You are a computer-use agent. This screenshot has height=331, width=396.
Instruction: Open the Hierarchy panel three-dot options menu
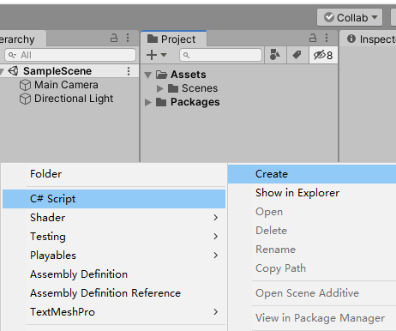128,38
